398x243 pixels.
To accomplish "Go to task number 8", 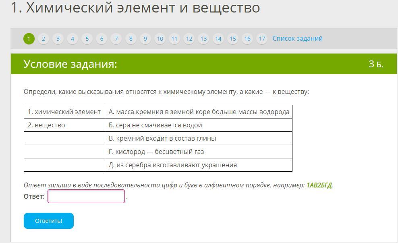I will (131, 39).
